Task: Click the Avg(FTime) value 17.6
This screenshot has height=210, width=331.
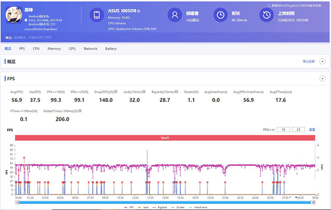Action: tap(281, 100)
